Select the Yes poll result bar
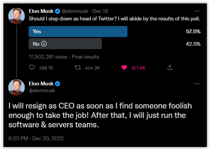This screenshot has width=210, height=150. pos(78,31)
